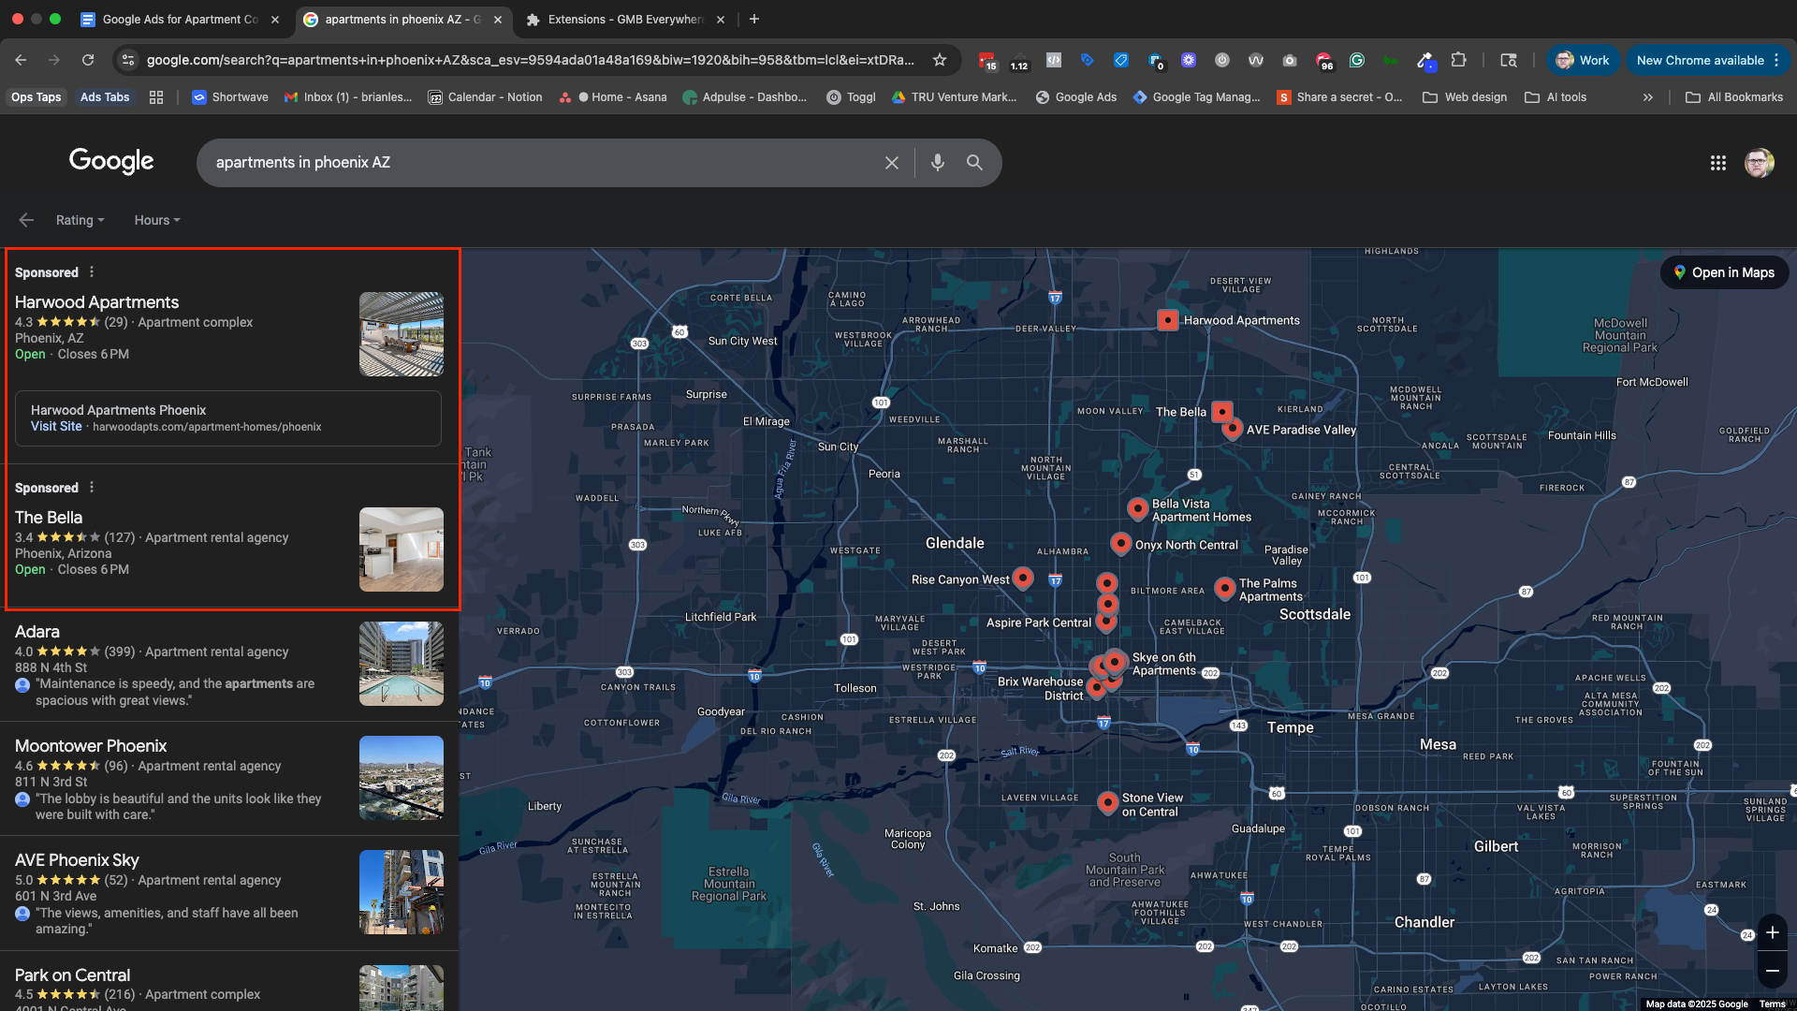This screenshot has width=1797, height=1011.
Task: Zoom out of the map with minus button
Action: coord(1772,971)
